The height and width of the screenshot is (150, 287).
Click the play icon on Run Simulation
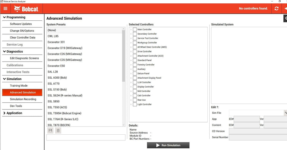click(x=158, y=145)
